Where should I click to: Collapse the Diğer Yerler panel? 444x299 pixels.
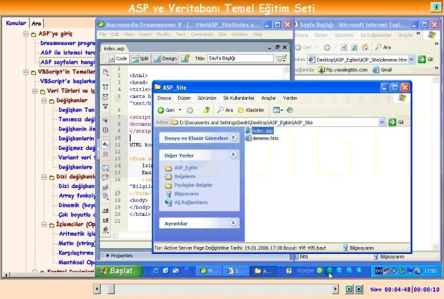tap(233, 155)
